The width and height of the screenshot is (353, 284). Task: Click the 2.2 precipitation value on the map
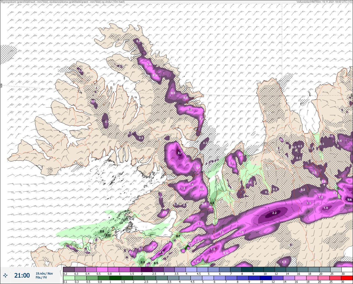[274, 213]
